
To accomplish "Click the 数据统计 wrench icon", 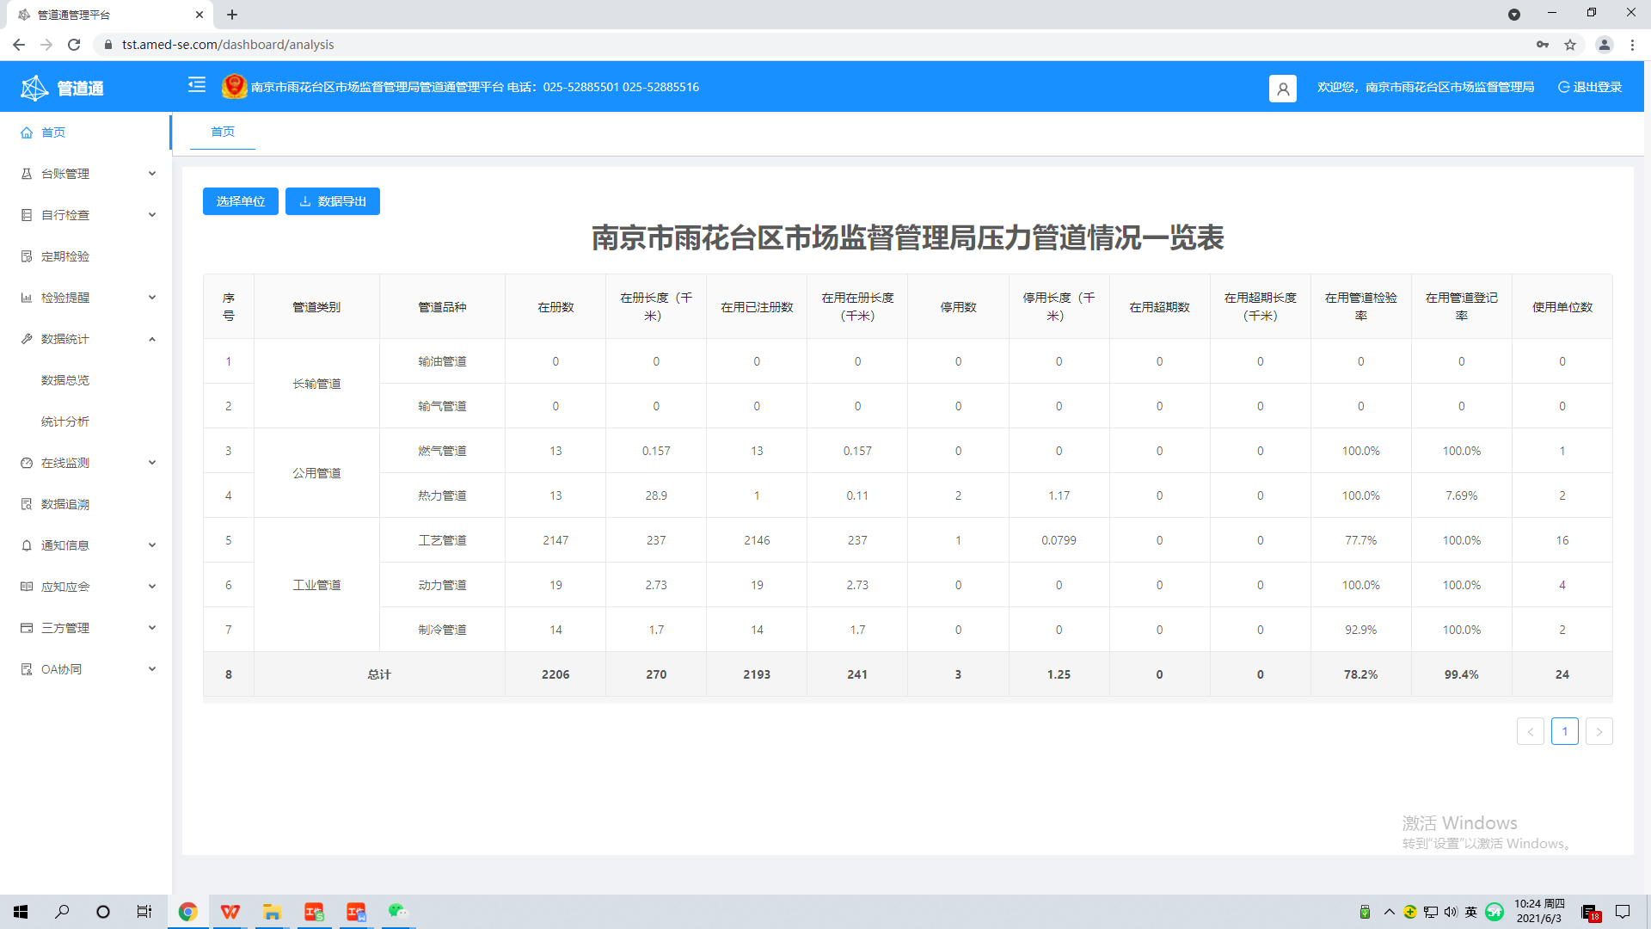I will [27, 339].
